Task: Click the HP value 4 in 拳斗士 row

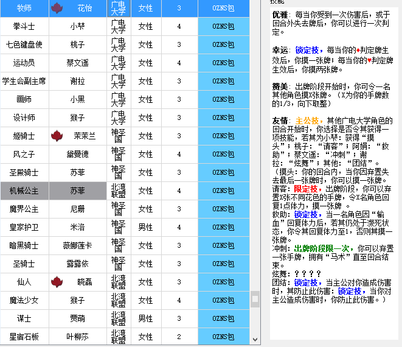Action: point(179,26)
